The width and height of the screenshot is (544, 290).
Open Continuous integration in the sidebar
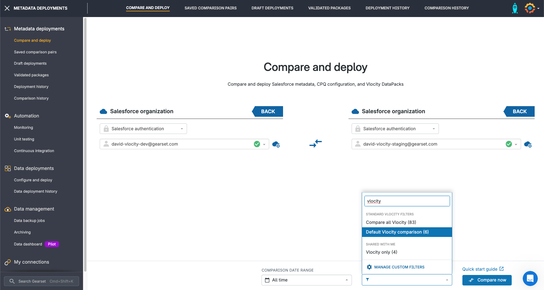tap(34, 151)
